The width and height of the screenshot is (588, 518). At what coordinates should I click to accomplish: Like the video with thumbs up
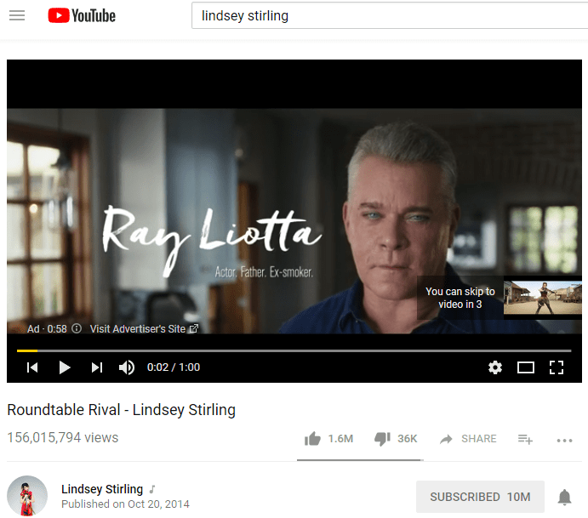pos(312,439)
